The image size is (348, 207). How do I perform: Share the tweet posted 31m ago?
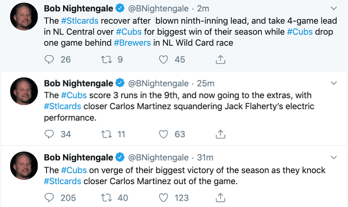click(220, 197)
